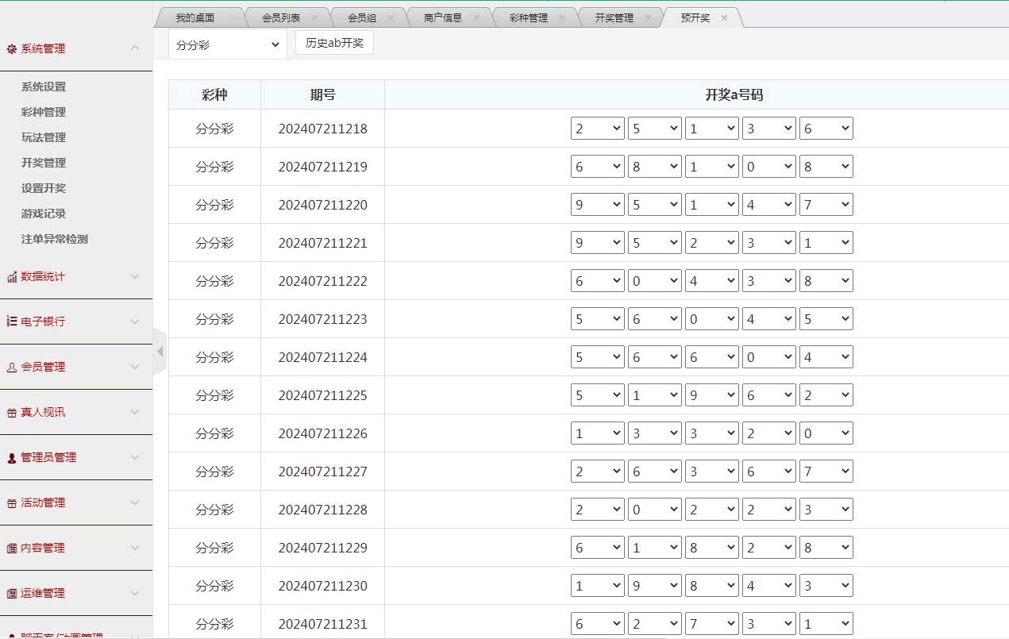The image size is (1009, 639).
Task: Click the chart icon beside 数据统计
Action: [12, 277]
